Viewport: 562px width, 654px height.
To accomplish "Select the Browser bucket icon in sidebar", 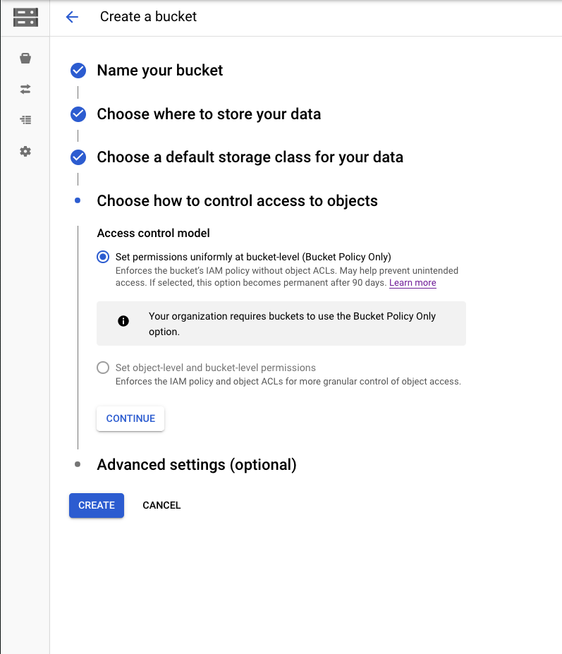I will point(25,58).
